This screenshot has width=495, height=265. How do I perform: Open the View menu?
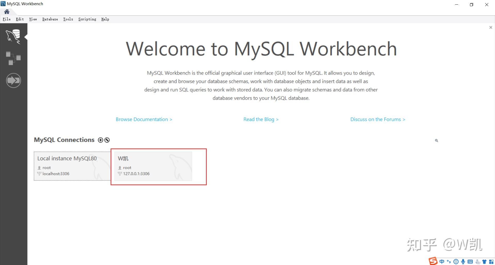(x=33, y=19)
